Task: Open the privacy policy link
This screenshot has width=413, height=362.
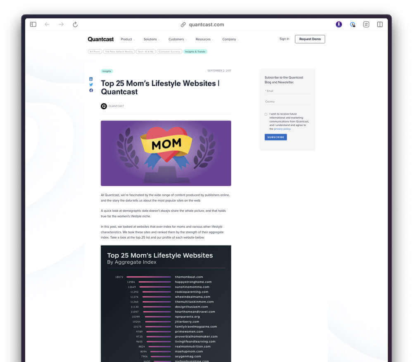Action: [x=282, y=129]
